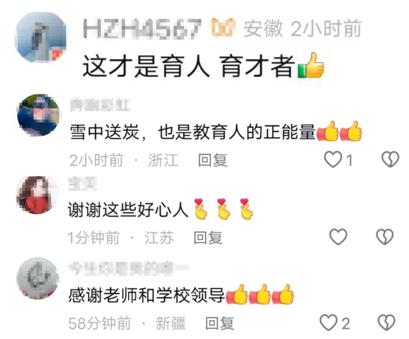Tap the badge next to HZH4567

222,27
